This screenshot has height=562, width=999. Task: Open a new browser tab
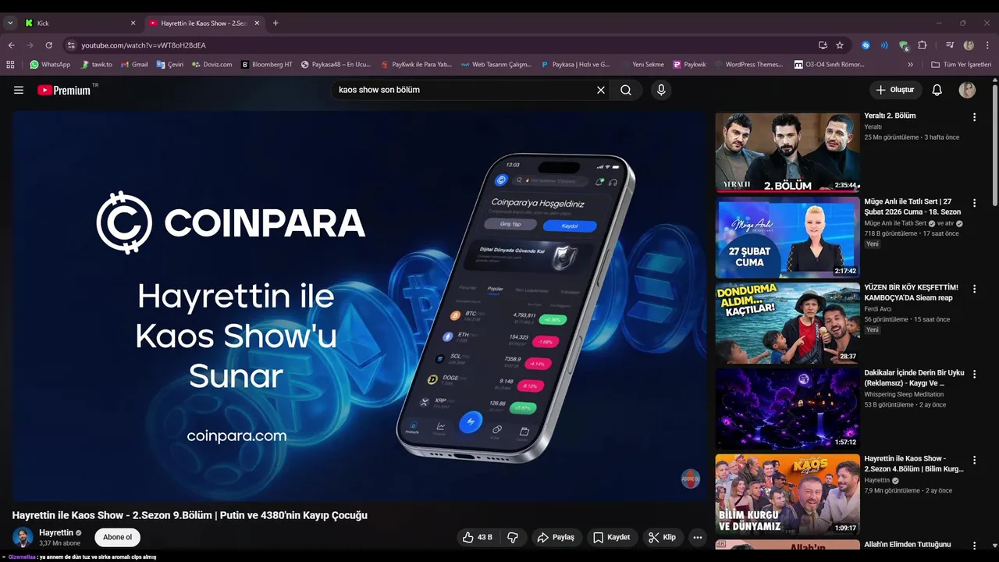tap(276, 23)
